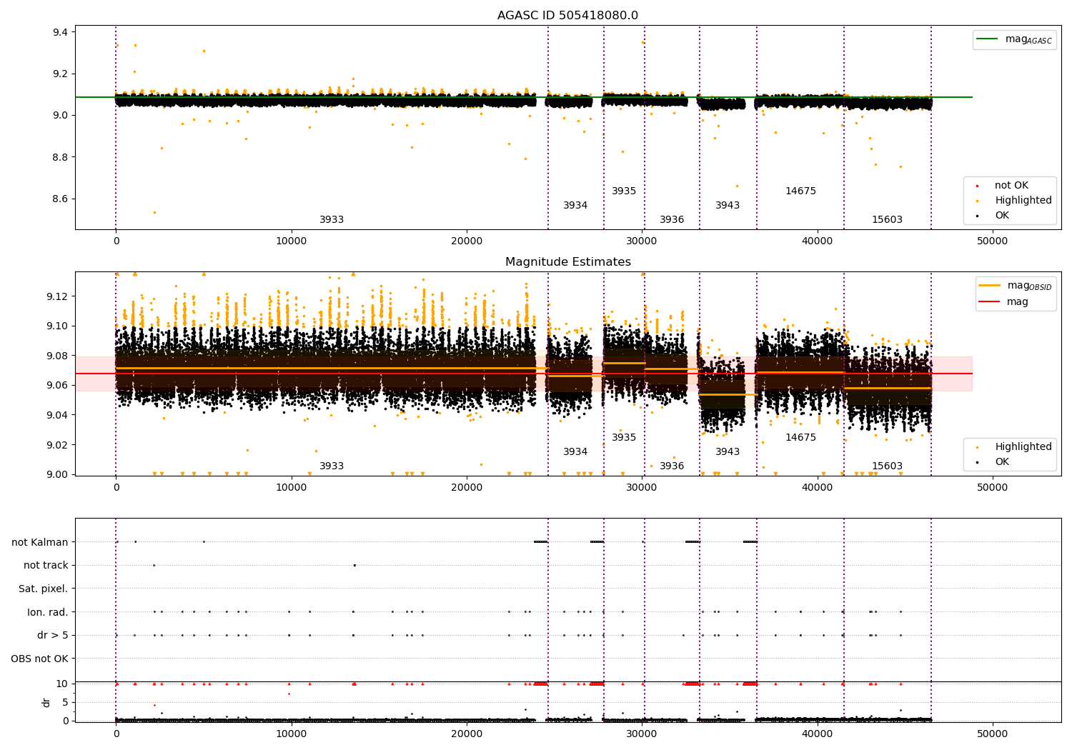Click OBSID label 14675 in Magnitude Estimates plot
The height and width of the screenshot is (750, 1072).
[x=800, y=438]
